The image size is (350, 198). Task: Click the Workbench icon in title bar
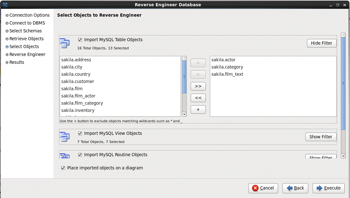point(5,5)
